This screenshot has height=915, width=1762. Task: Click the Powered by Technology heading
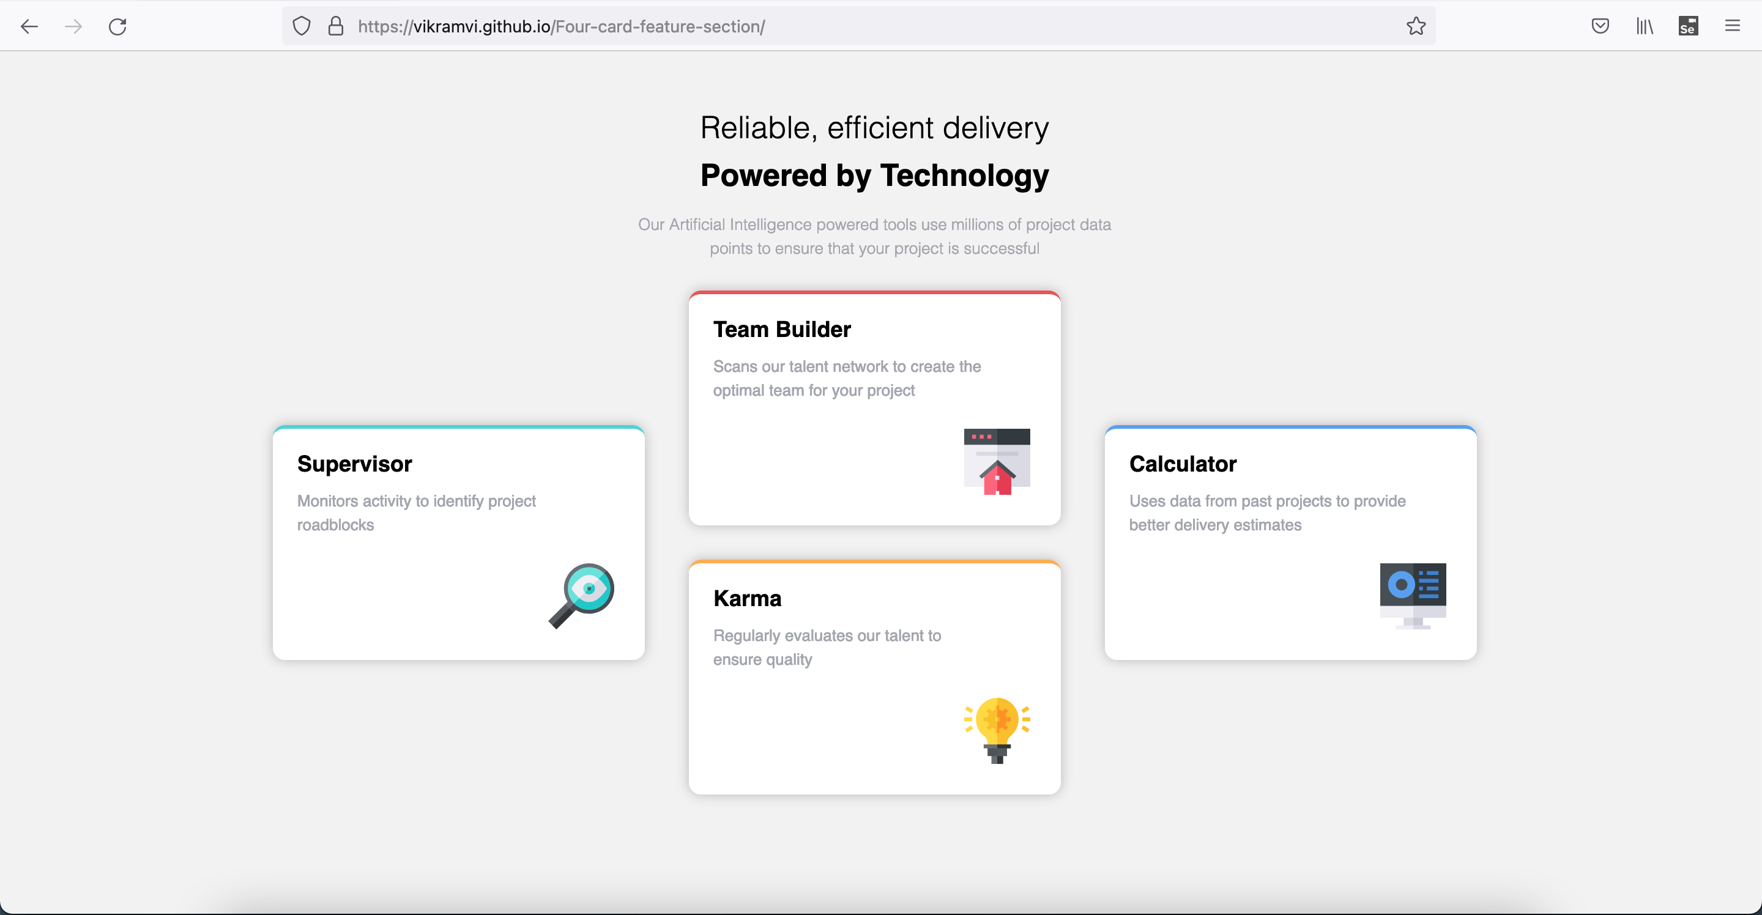click(x=874, y=176)
